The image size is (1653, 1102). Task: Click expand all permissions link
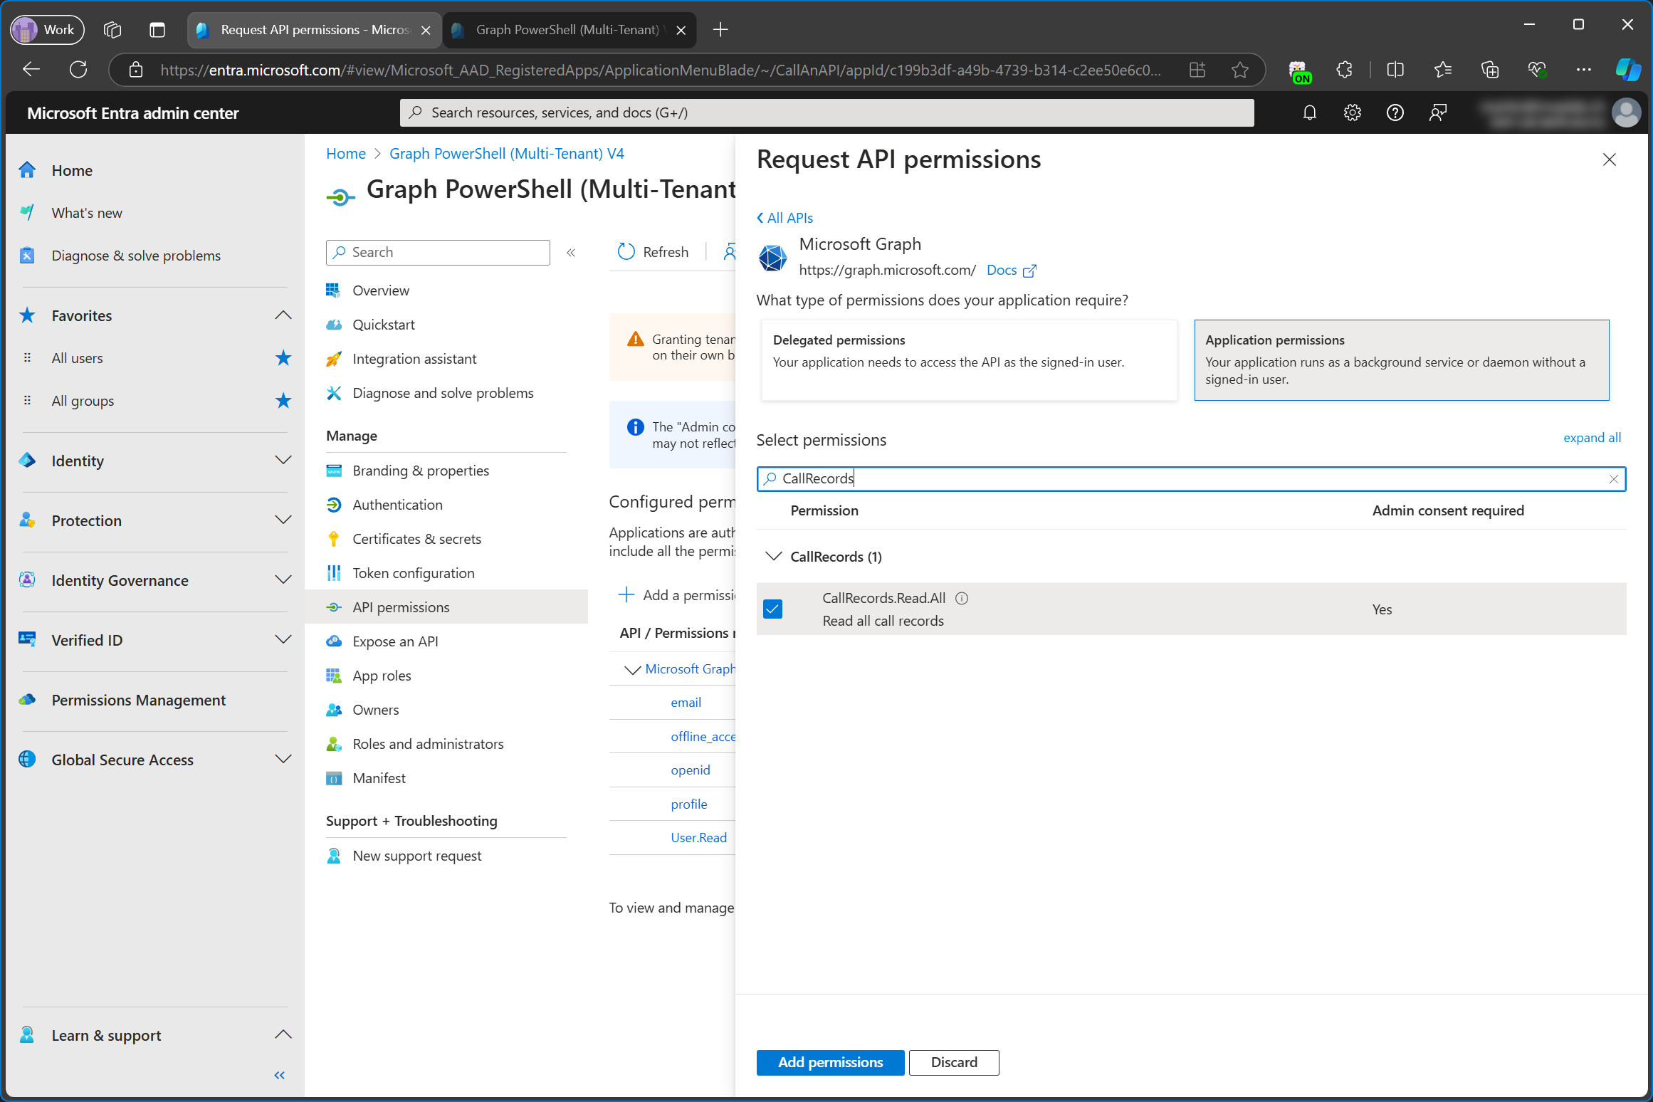point(1592,438)
